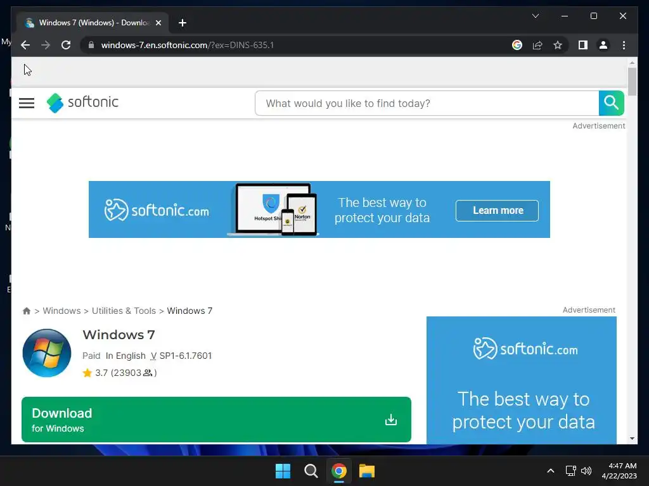Click the user count (23903) reviews

(134, 373)
